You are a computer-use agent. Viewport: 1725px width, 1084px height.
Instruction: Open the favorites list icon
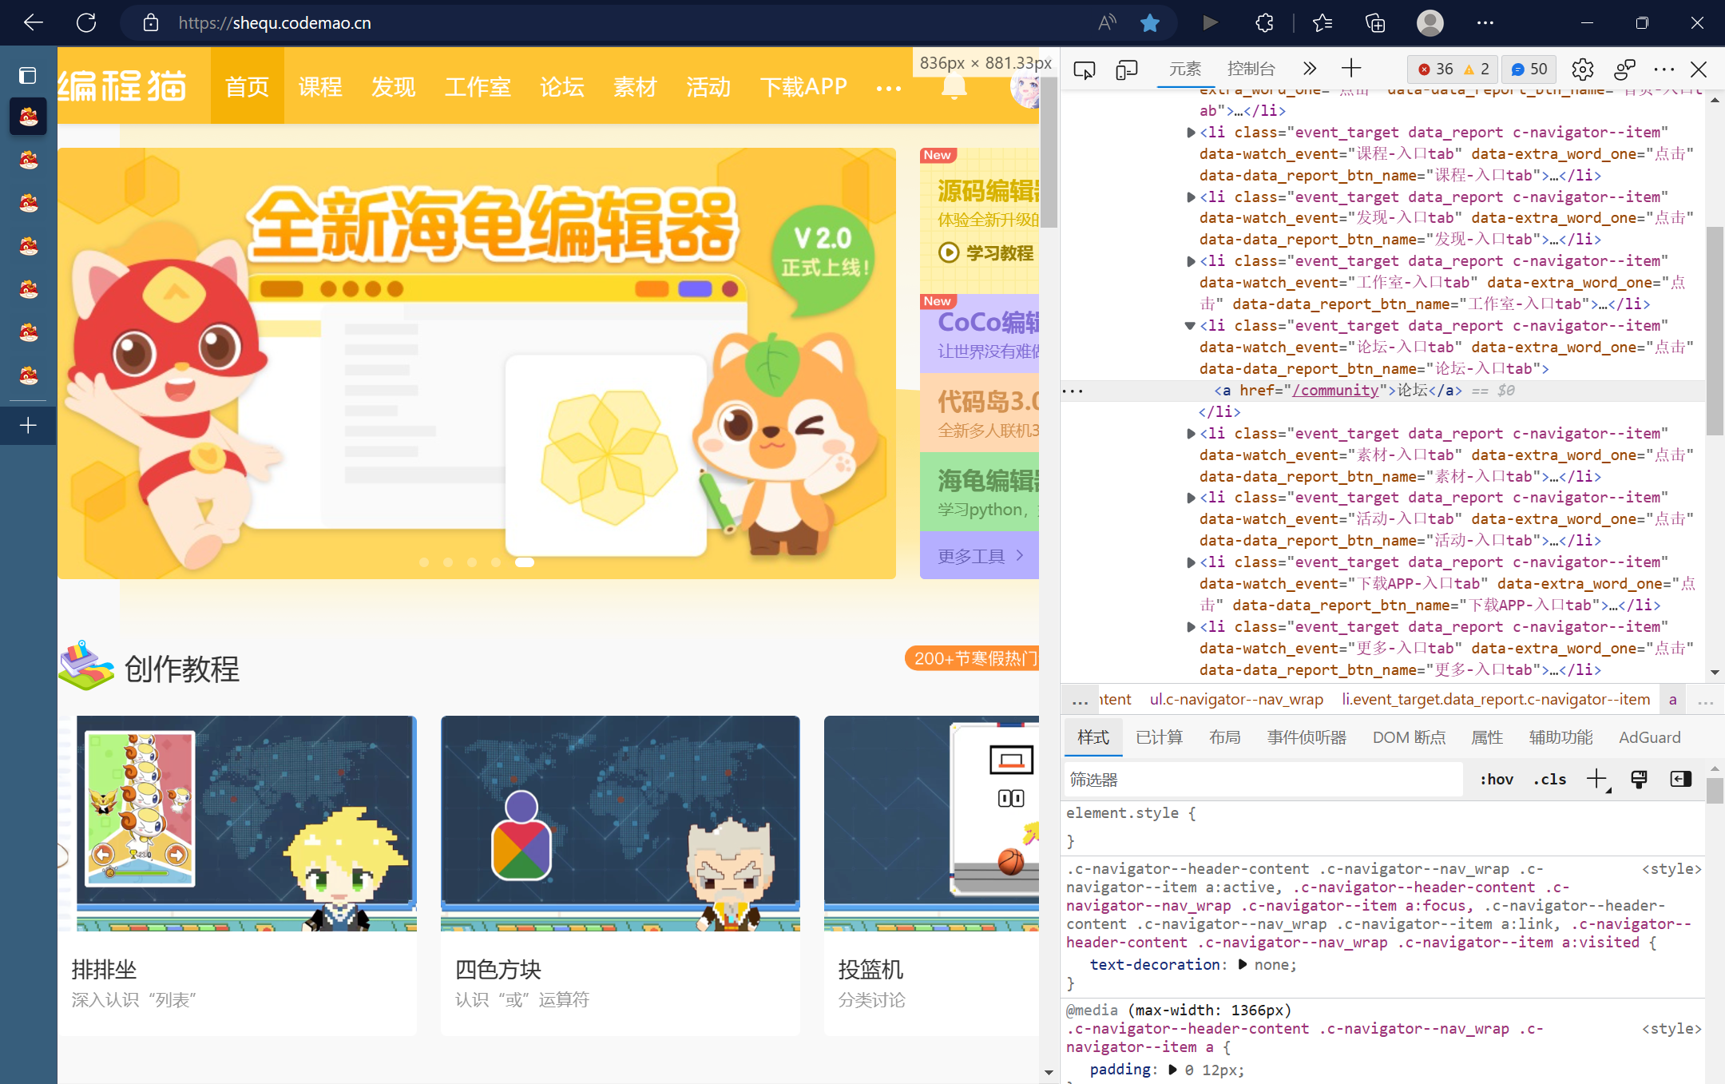pos(1322,22)
